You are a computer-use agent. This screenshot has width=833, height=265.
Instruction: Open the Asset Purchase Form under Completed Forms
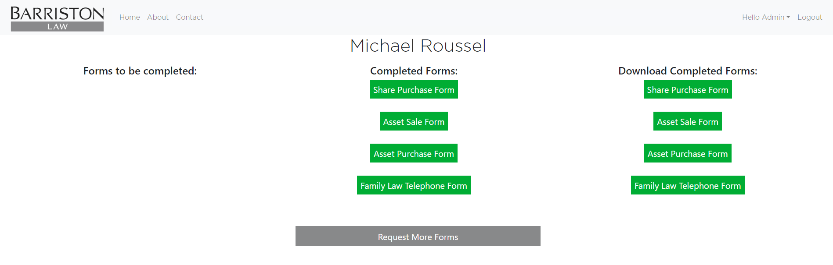[413, 153]
